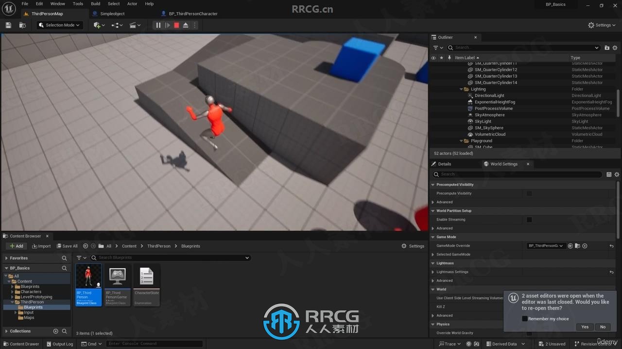This screenshot has height=349, width=622.
Task: Expand Favorites section in Content Browser
Action: pyautogui.click(x=6, y=258)
